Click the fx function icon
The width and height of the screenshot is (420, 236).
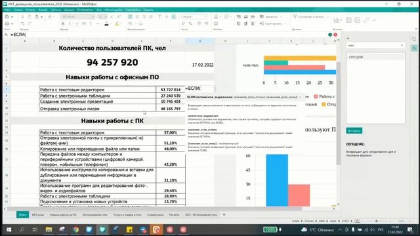6,35
